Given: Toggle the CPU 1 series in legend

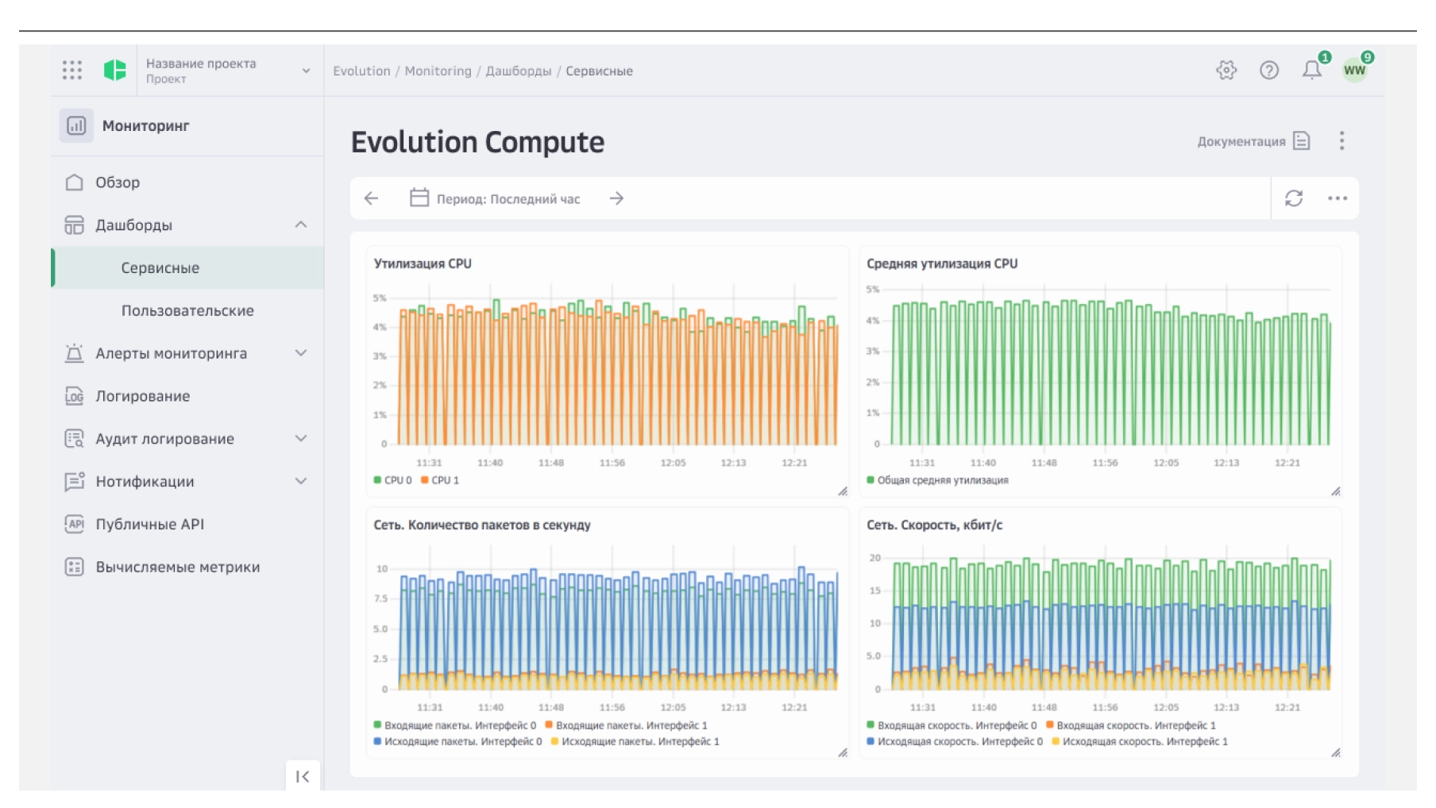Looking at the screenshot, I should (440, 480).
